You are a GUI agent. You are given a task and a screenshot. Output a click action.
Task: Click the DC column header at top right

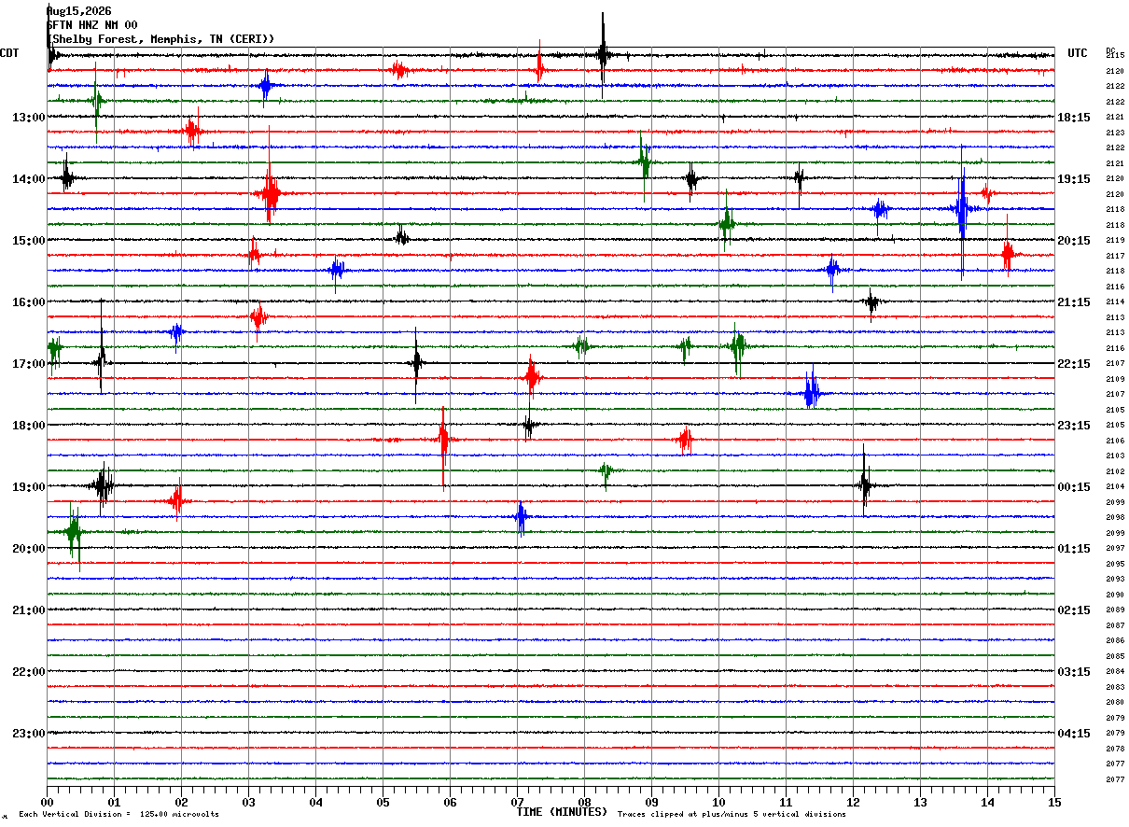pos(1110,50)
